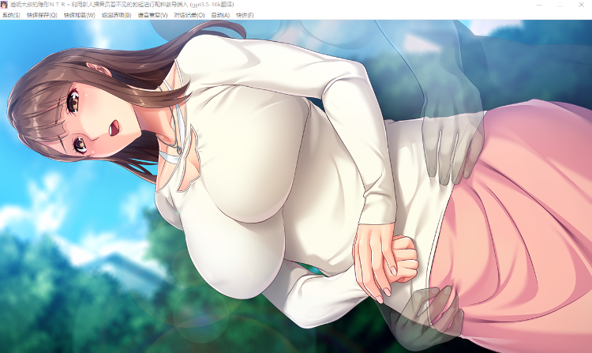Open the 系统(S) menu
Image resolution: width=592 pixels, height=353 pixels.
(11, 15)
